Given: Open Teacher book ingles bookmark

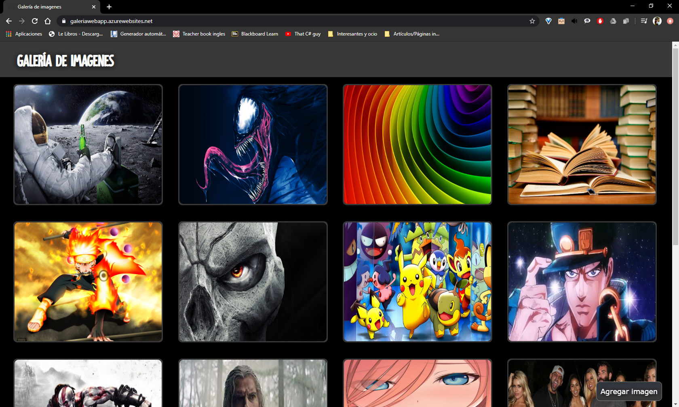Looking at the screenshot, I should pyautogui.click(x=199, y=34).
